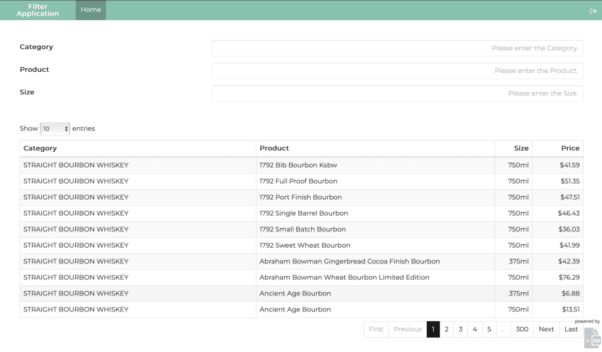Focus the Product filter input
Viewport: 602px width, 352px height.
(397, 71)
